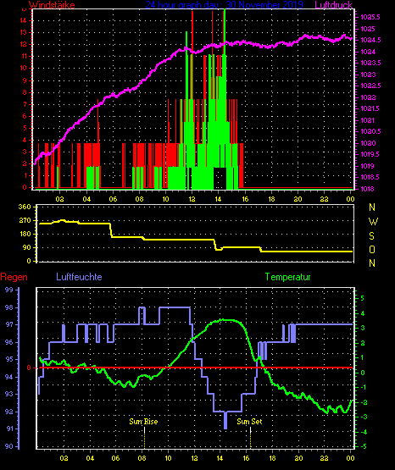Click the blue Luftfeuchte label
Viewport: 395px width, 470px height.
pyautogui.click(x=79, y=277)
